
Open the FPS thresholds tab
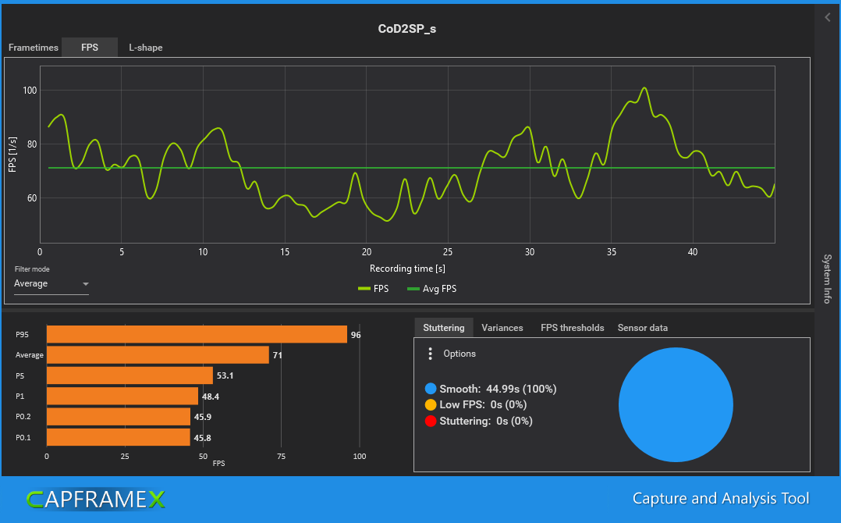pyautogui.click(x=573, y=328)
